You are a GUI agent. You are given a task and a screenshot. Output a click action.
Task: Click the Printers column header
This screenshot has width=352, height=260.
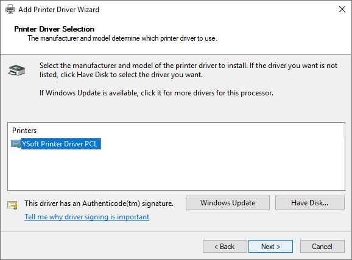tap(24, 131)
